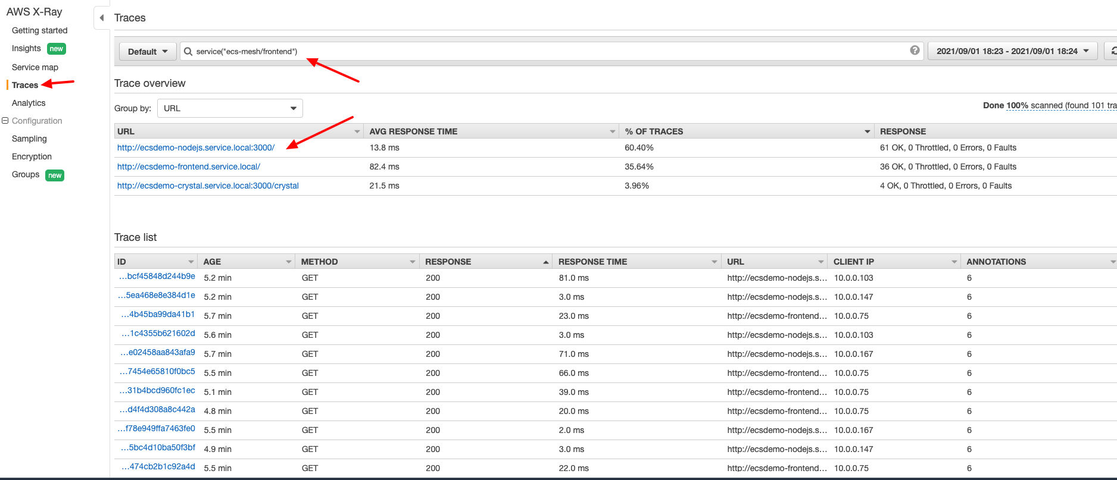Open % OF TRACES column dropdown arrow
Screen dimensions: 1117x480
click(x=868, y=131)
